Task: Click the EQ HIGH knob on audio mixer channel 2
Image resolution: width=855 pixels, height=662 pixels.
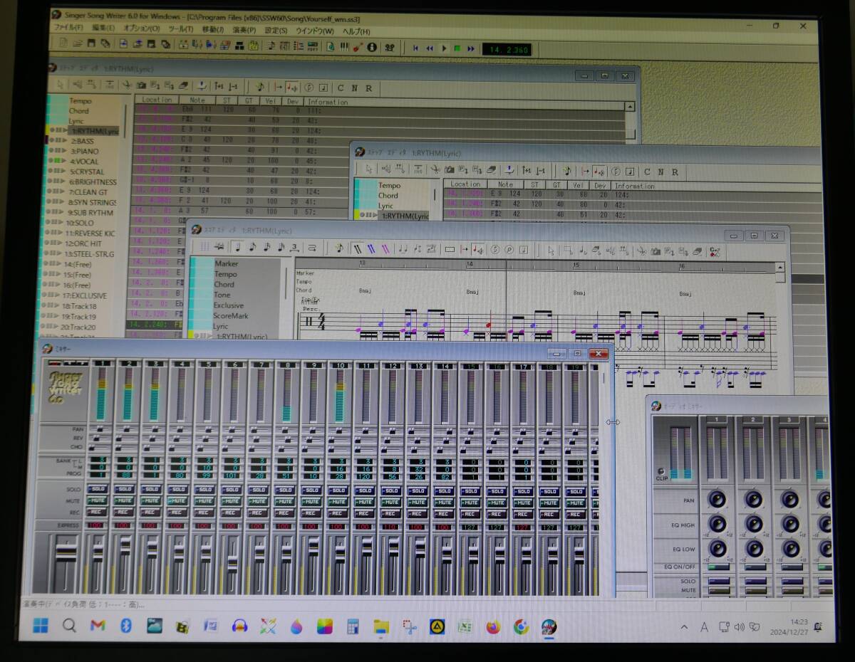Action: (x=753, y=524)
